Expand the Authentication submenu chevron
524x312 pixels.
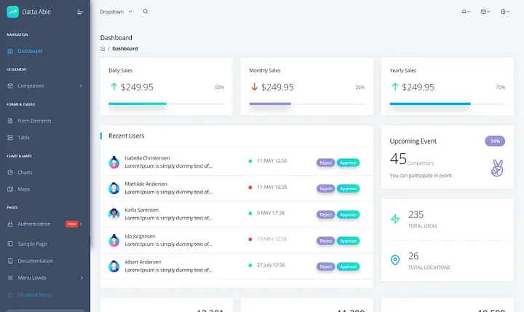pyautogui.click(x=81, y=224)
